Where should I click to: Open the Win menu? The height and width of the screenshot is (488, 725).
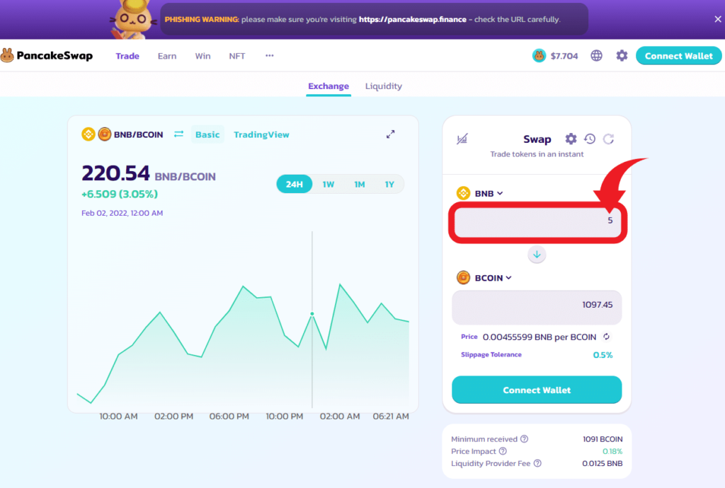pyautogui.click(x=202, y=56)
